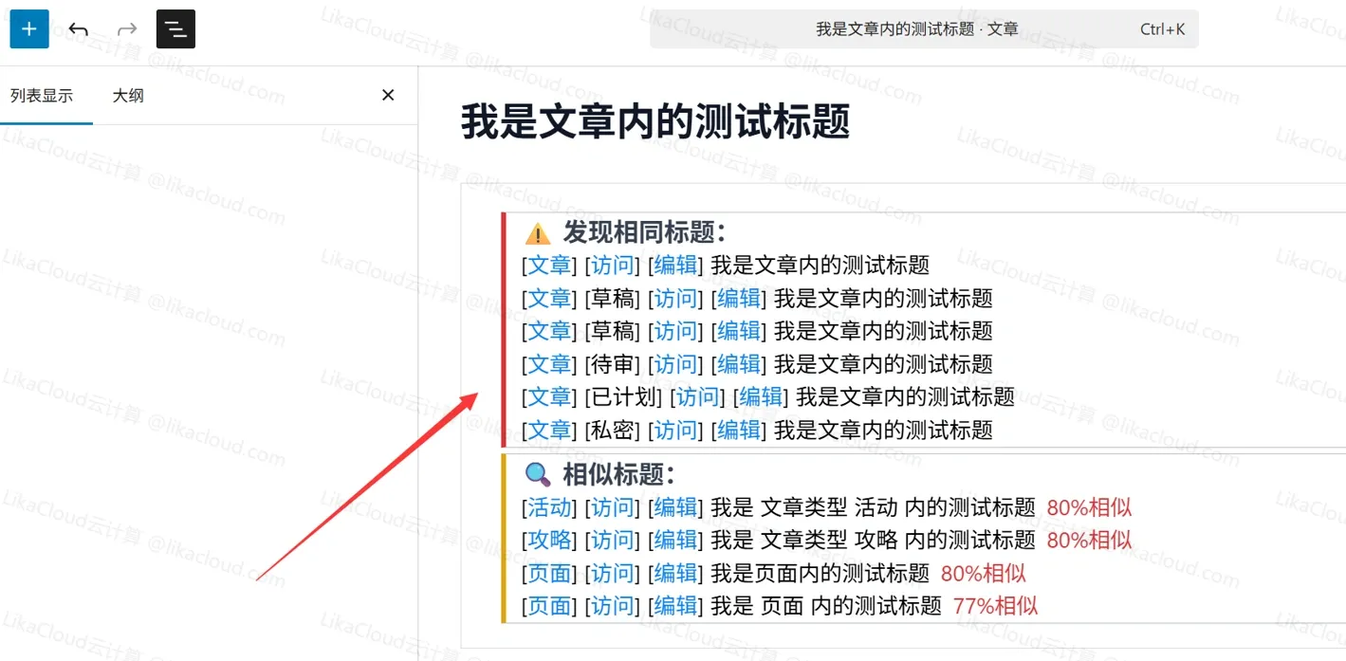Image resolution: width=1346 pixels, height=661 pixels.
Task: Open 编辑 for the first 草稿 entry
Action: [x=738, y=298]
